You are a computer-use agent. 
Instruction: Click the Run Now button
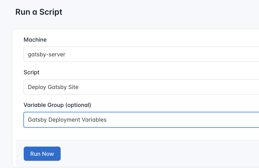coord(42,154)
